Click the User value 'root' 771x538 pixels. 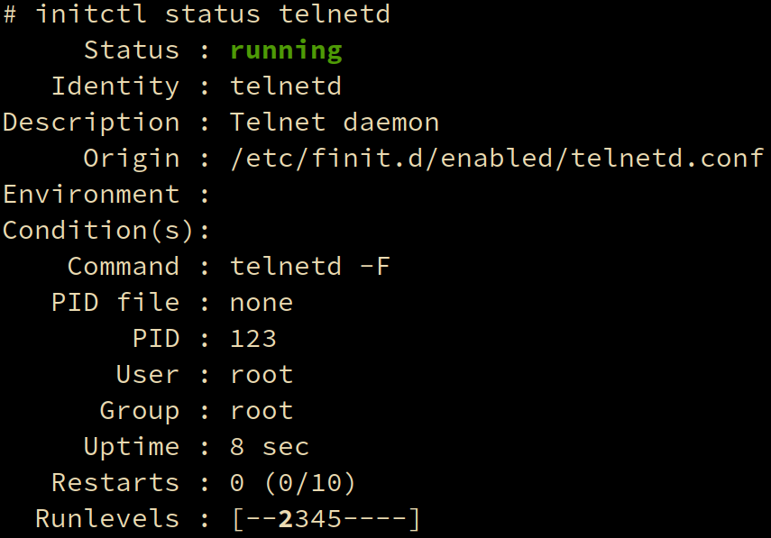[x=262, y=374]
